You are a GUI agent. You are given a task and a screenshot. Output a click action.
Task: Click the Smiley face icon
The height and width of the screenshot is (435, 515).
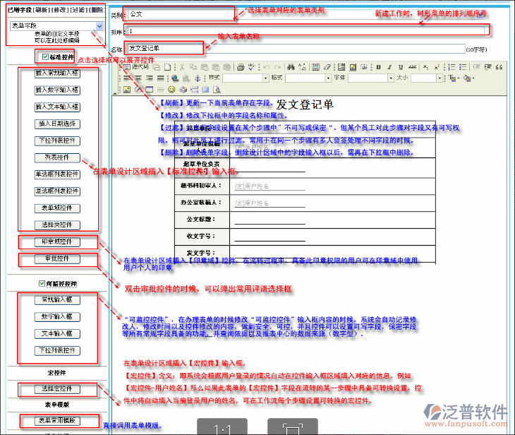point(171,90)
